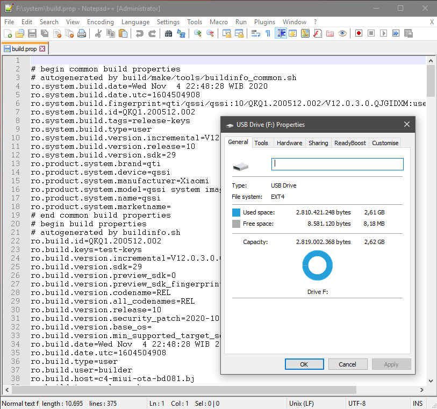Click the Undo arrow icon
Viewport: 437px width, 409px height.
[139, 33]
